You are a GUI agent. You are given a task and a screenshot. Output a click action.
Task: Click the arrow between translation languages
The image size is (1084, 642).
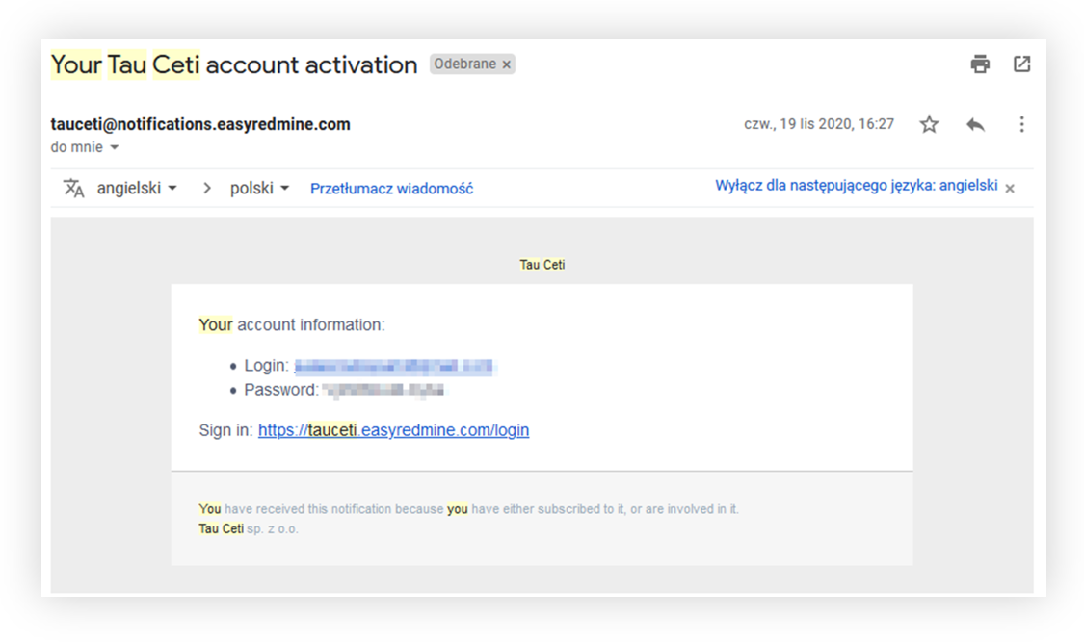click(x=206, y=188)
